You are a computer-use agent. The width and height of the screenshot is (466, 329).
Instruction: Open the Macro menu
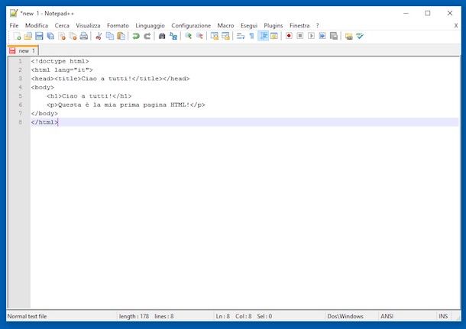(x=225, y=25)
